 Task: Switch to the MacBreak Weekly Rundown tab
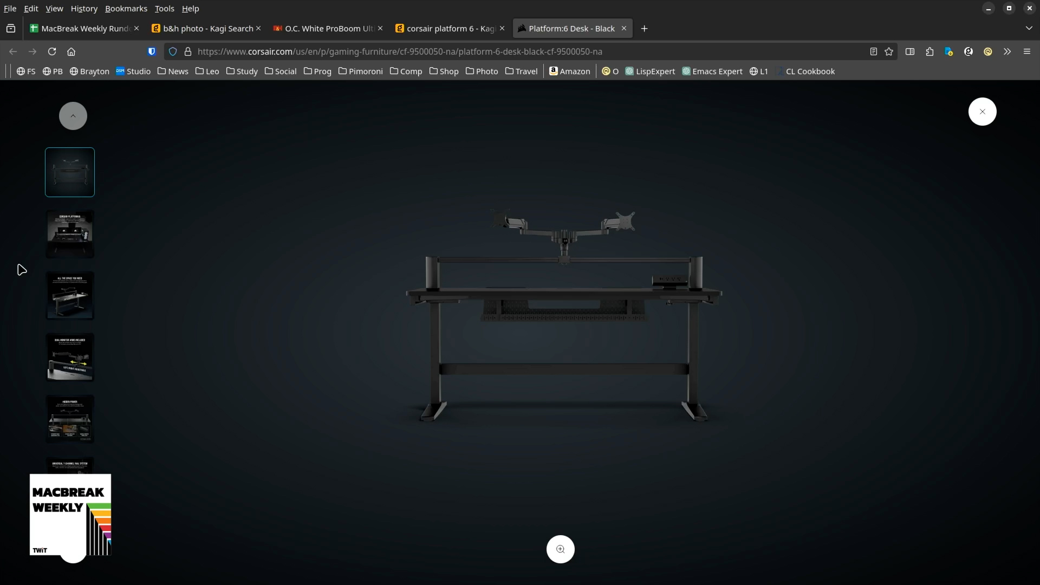pyautogui.click(x=81, y=28)
